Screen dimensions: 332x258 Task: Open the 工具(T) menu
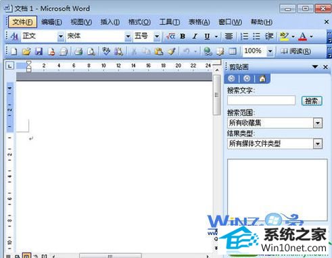pyautogui.click(x=170, y=22)
